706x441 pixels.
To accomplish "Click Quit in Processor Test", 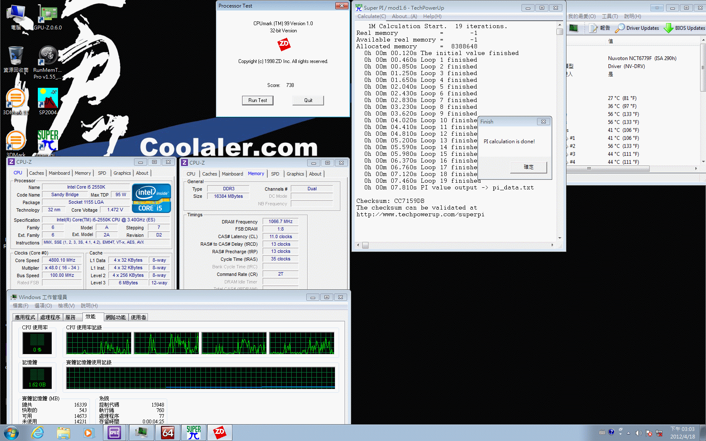I will click(308, 100).
